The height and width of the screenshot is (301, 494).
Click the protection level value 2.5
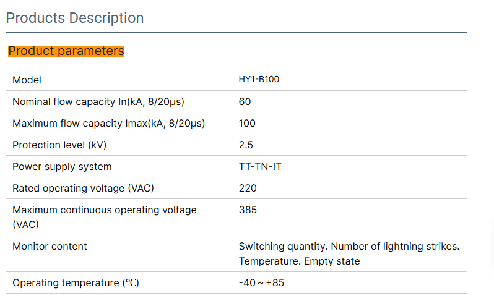coord(246,145)
